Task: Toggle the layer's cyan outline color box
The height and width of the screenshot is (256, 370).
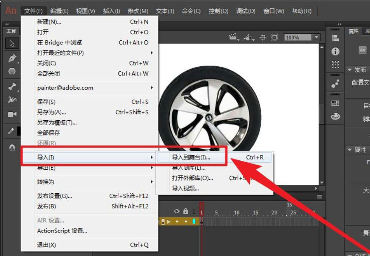Action: point(194,222)
